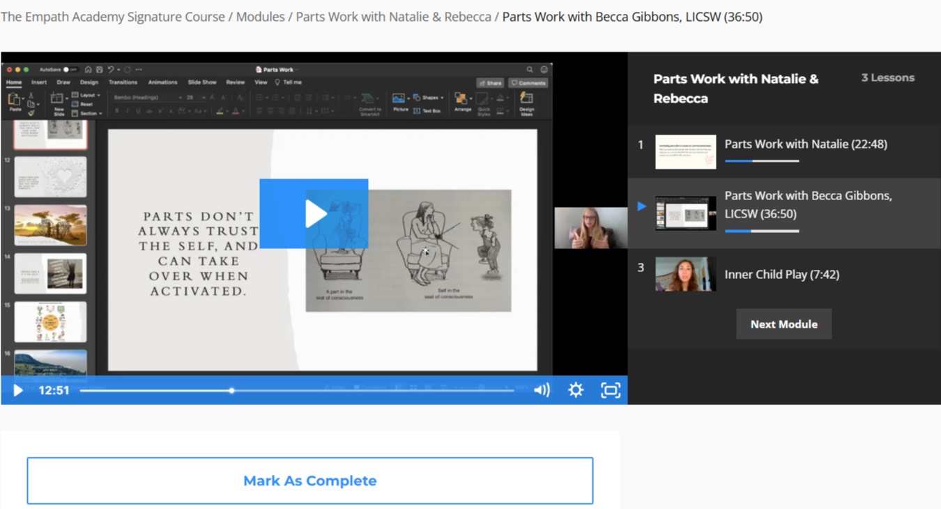
Task: Open the Transitions ribbon tab
Action: (x=123, y=82)
